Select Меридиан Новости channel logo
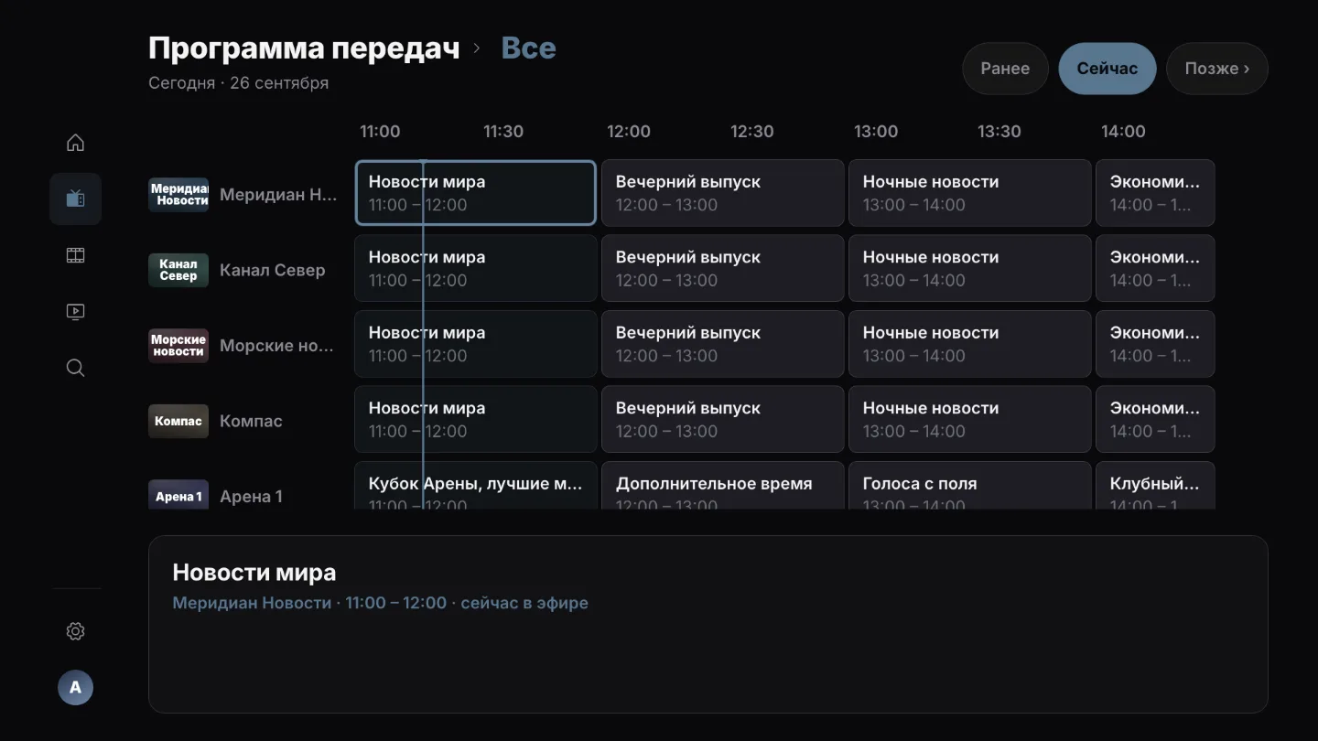Screen dimensions: 1318x741 point(178,195)
